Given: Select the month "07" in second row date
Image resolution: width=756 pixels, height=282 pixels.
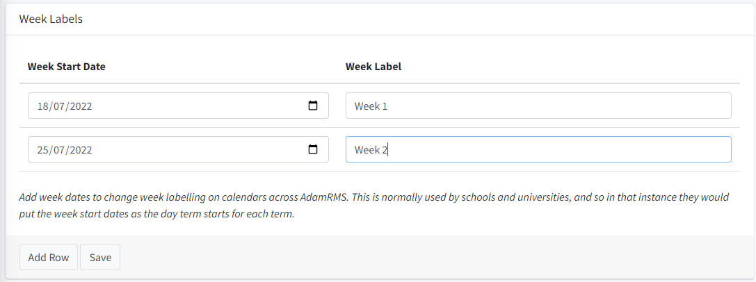Looking at the screenshot, I should click(59, 149).
